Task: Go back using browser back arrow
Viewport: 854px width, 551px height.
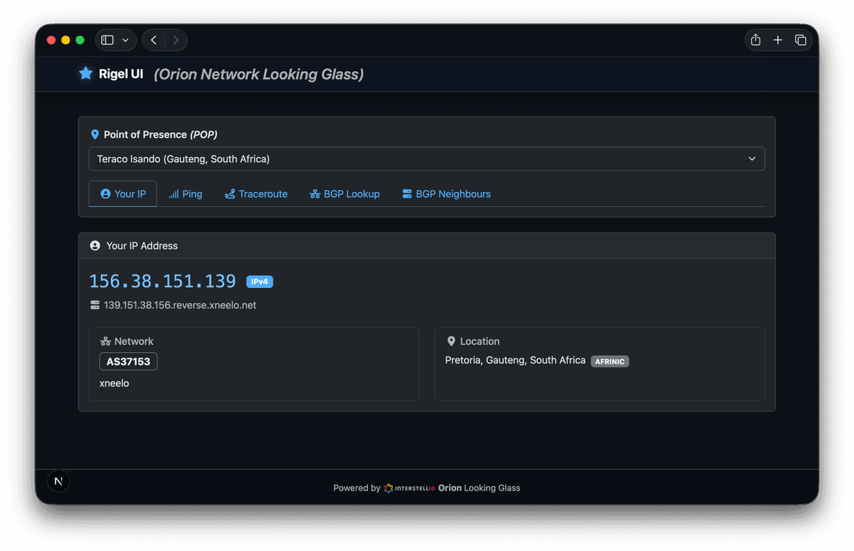Action: coord(154,41)
